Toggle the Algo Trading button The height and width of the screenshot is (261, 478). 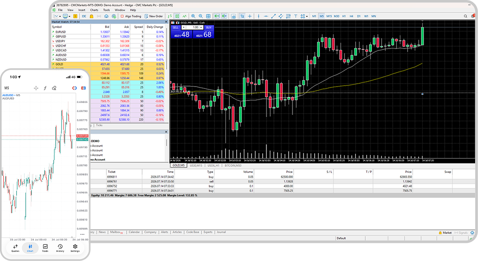click(x=132, y=16)
